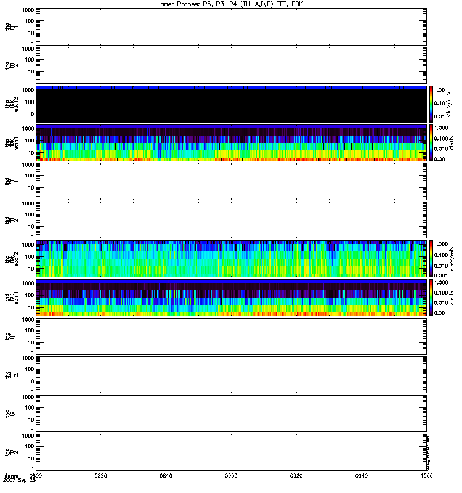Click the empty thd fff 2 plot panel

pyautogui.click(x=231, y=220)
